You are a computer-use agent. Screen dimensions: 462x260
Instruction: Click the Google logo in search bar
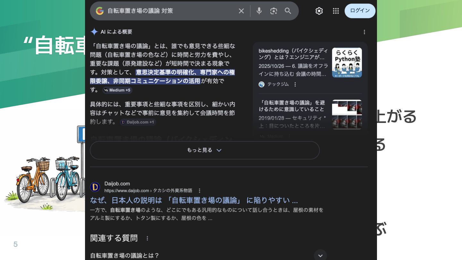pos(100,11)
